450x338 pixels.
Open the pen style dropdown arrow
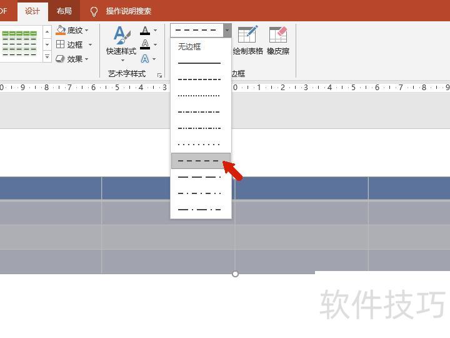pyautogui.click(x=227, y=30)
